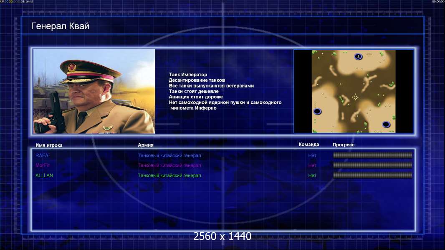Click the 'Имя игрока' column header
This screenshot has height=250, width=445.
49,145
